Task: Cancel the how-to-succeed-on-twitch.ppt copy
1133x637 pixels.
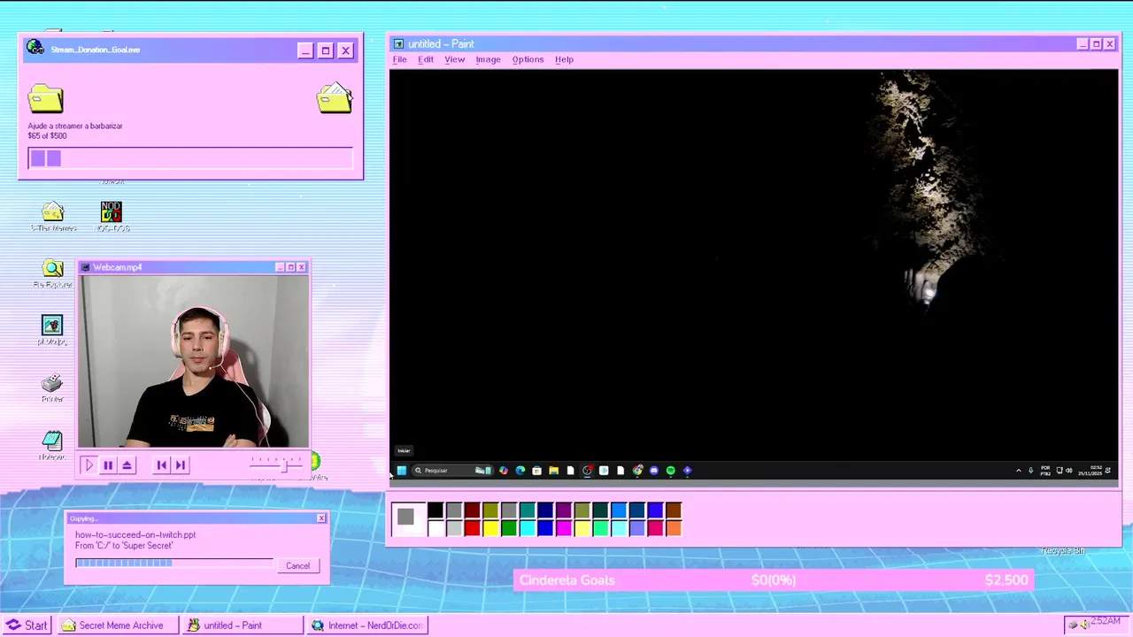Action: [297, 565]
